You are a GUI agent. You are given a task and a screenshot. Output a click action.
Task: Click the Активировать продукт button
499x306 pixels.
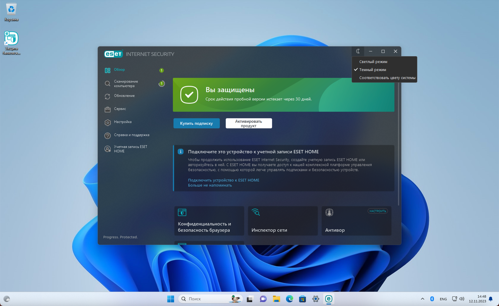tap(249, 123)
